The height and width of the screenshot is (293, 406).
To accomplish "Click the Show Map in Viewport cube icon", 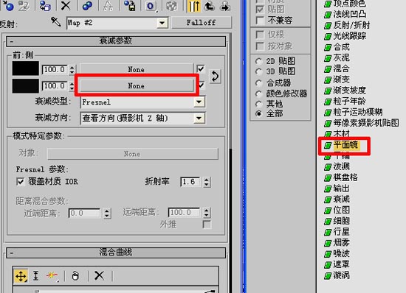I will point(171,5).
